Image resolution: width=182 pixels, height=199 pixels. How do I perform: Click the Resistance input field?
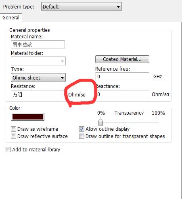(38, 94)
